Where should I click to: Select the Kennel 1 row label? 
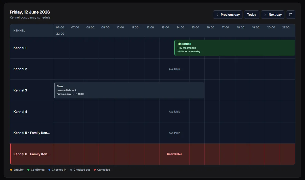click(20, 48)
